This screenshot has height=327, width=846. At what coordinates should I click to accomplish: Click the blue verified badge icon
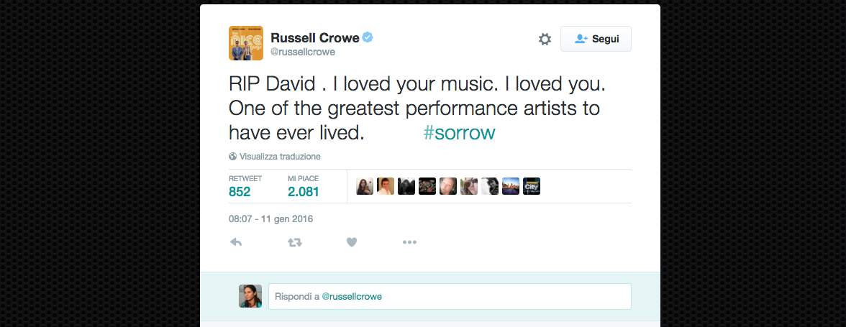pos(368,37)
